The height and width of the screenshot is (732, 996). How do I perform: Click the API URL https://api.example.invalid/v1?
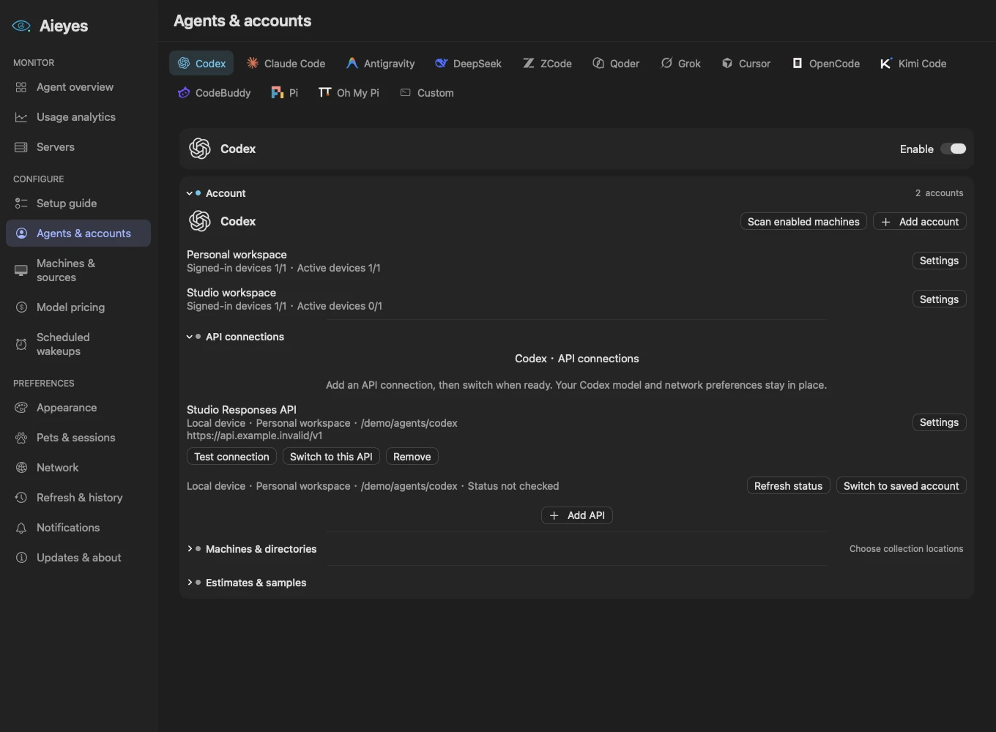[x=255, y=436]
